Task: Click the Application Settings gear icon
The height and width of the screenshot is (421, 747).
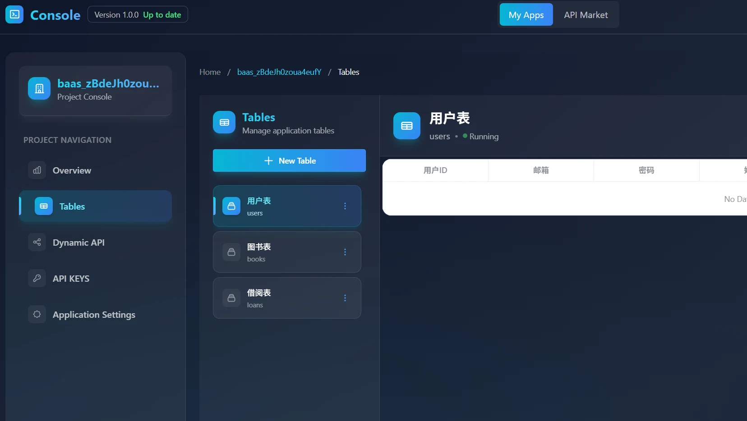Action: [x=37, y=314]
